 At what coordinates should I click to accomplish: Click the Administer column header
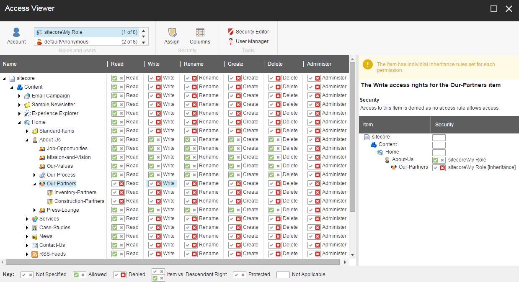[x=319, y=64]
